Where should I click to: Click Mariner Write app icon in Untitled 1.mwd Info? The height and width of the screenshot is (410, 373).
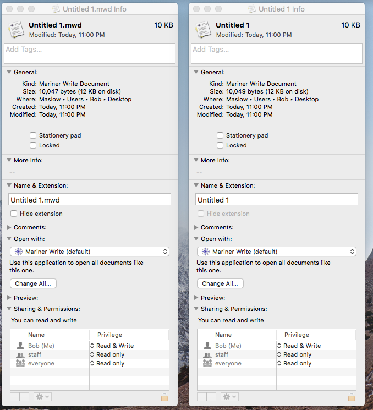point(19,252)
